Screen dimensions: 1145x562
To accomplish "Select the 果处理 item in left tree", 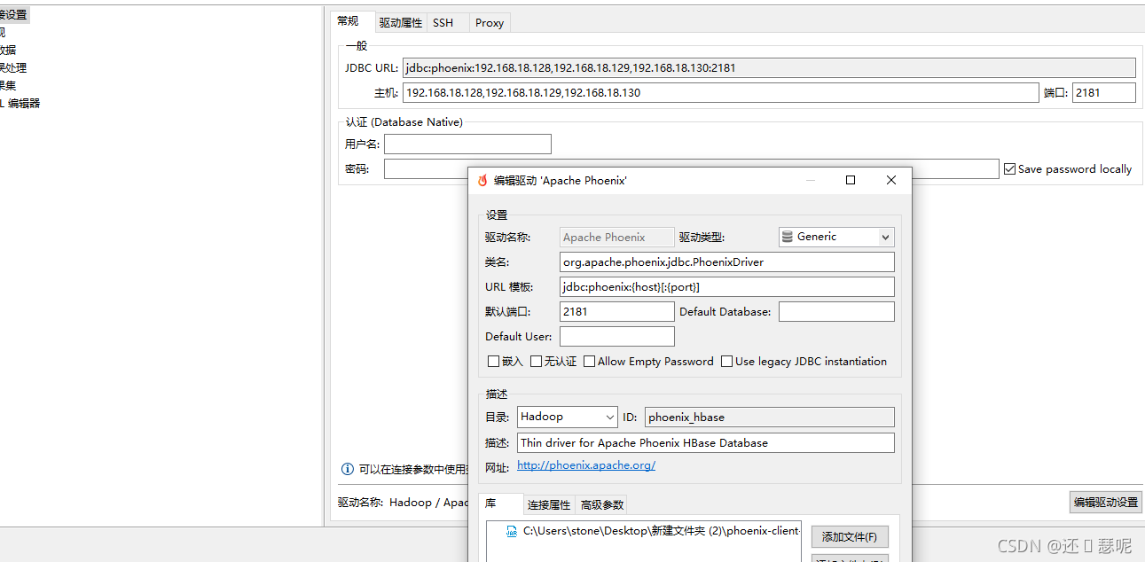I will click(x=13, y=67).
